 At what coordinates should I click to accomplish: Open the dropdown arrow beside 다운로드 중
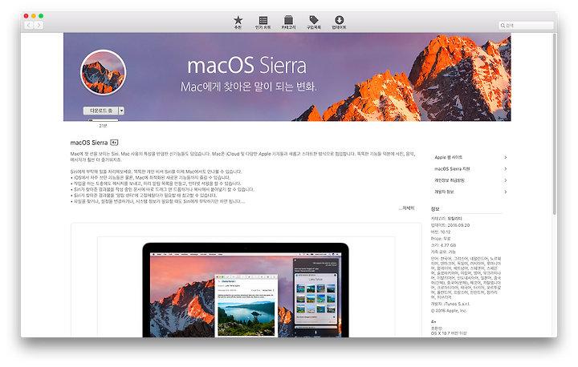121,111
